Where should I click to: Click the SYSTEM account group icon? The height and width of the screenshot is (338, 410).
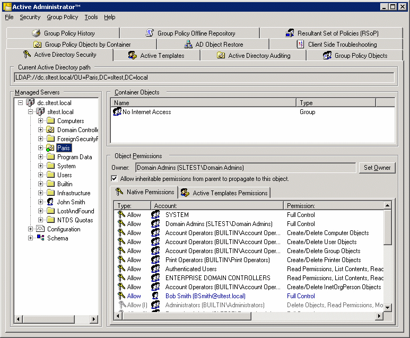(155, 215)
